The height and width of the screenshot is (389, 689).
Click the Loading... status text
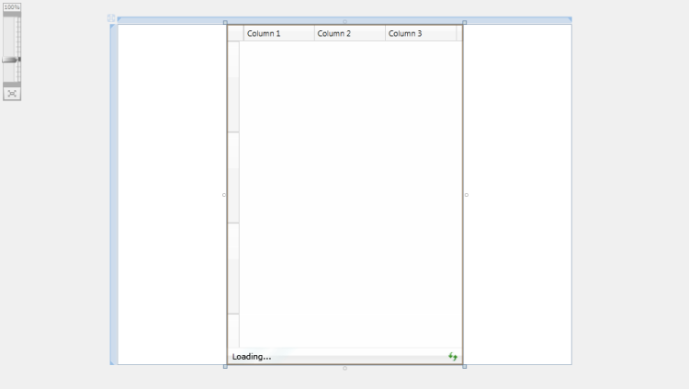click(x=252, y=357)
